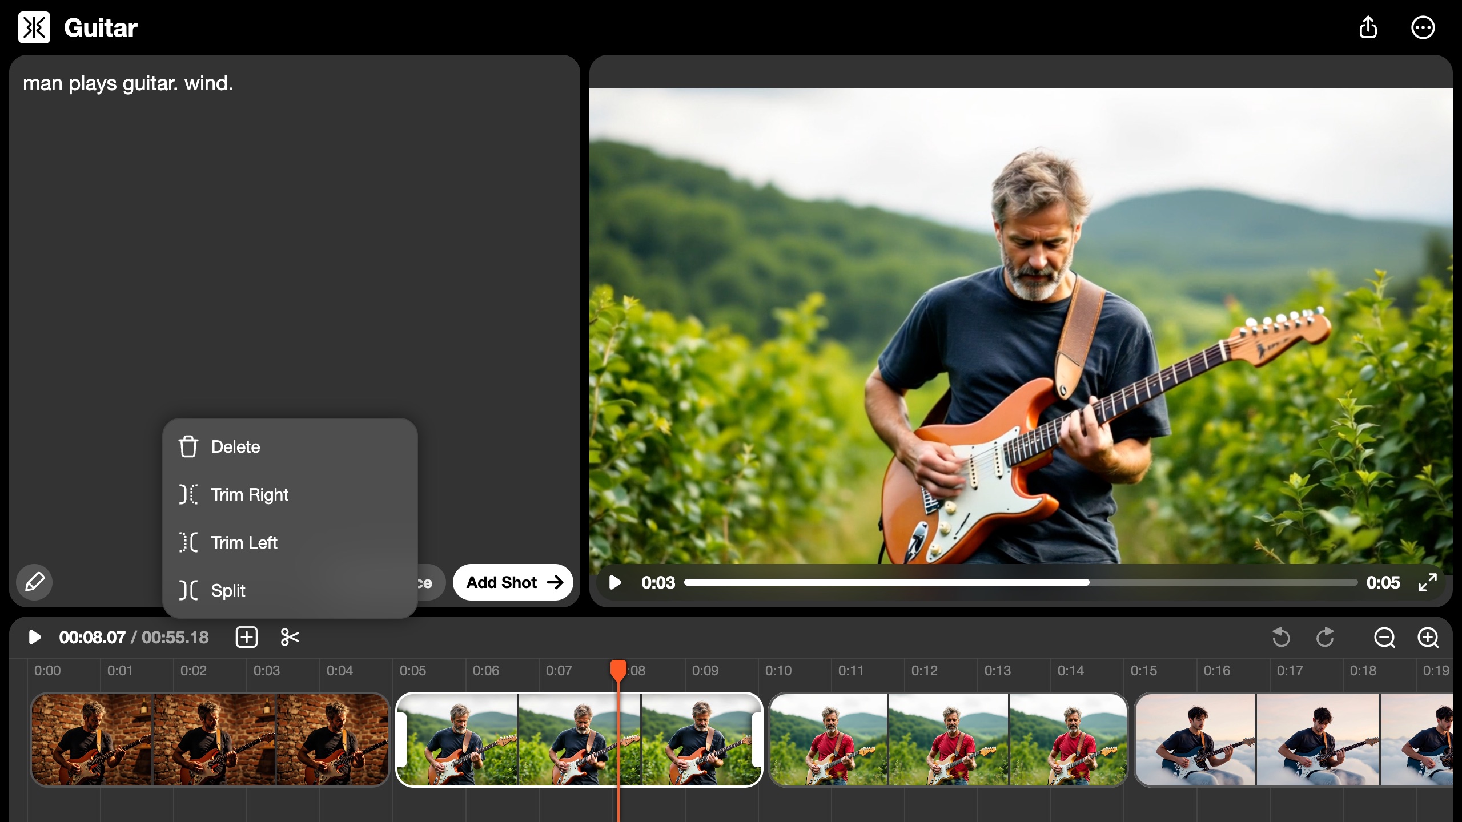
Task: Choose Trim Left in the popup menu
Action: (x=290, y=542)
